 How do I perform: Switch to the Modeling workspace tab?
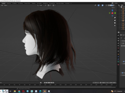[x=9, y=3]
